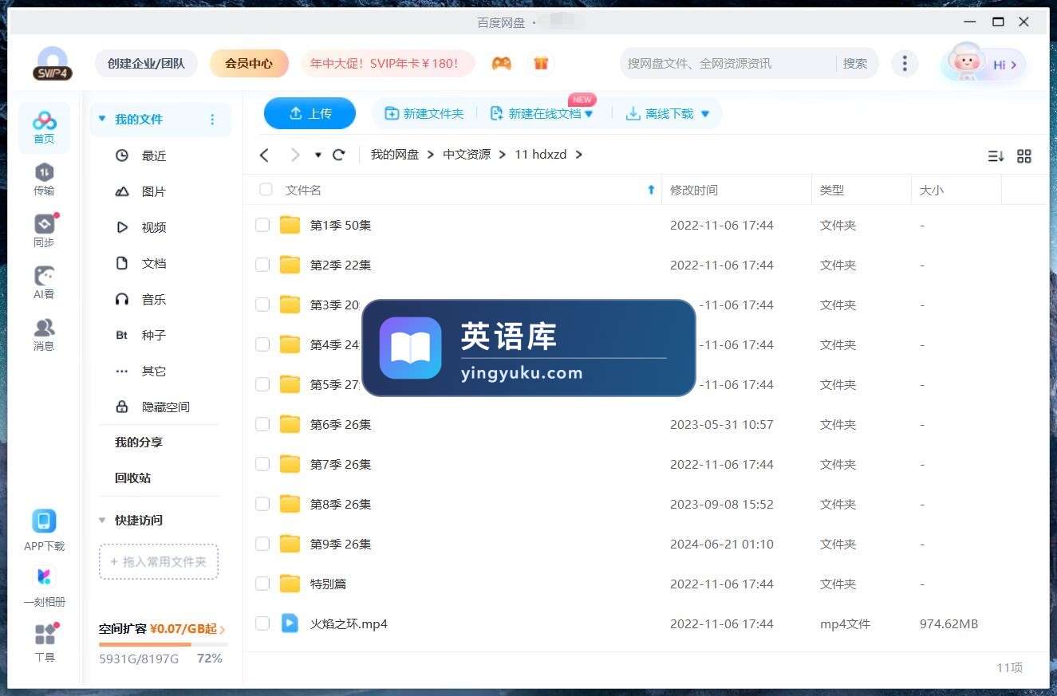Click the 上传 upload button
This screenshot has width=1057, height=696.
point(310,113)
